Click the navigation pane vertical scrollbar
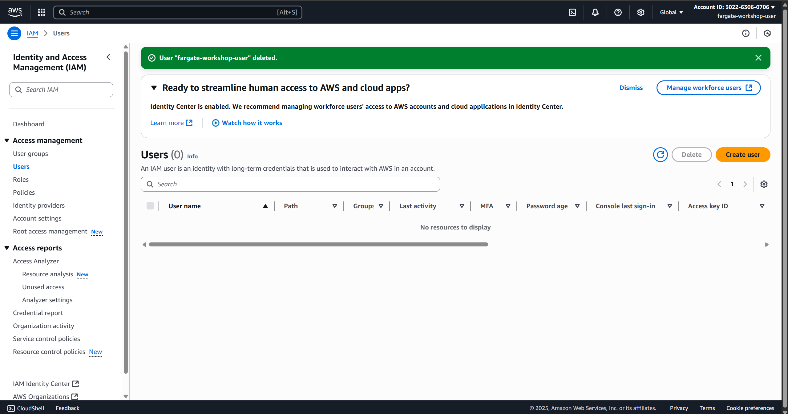This screenshot has height=414, width=788. pos(126,213)
